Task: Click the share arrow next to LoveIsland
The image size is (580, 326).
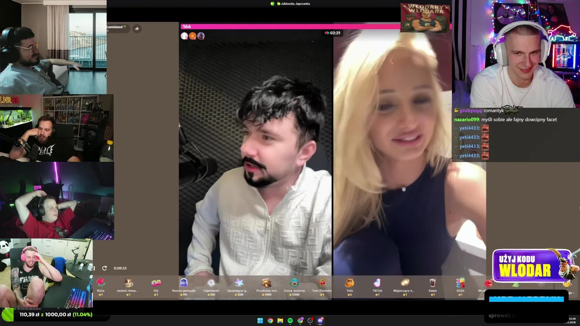Action: [x=136, y=29]
